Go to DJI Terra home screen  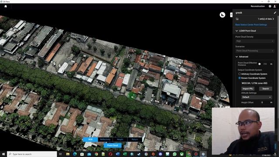6,6
